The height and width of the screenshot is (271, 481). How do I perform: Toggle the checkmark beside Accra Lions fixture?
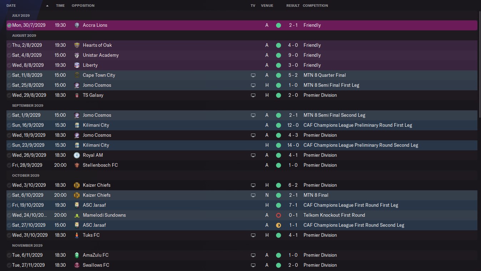click(x=9, y=25)
